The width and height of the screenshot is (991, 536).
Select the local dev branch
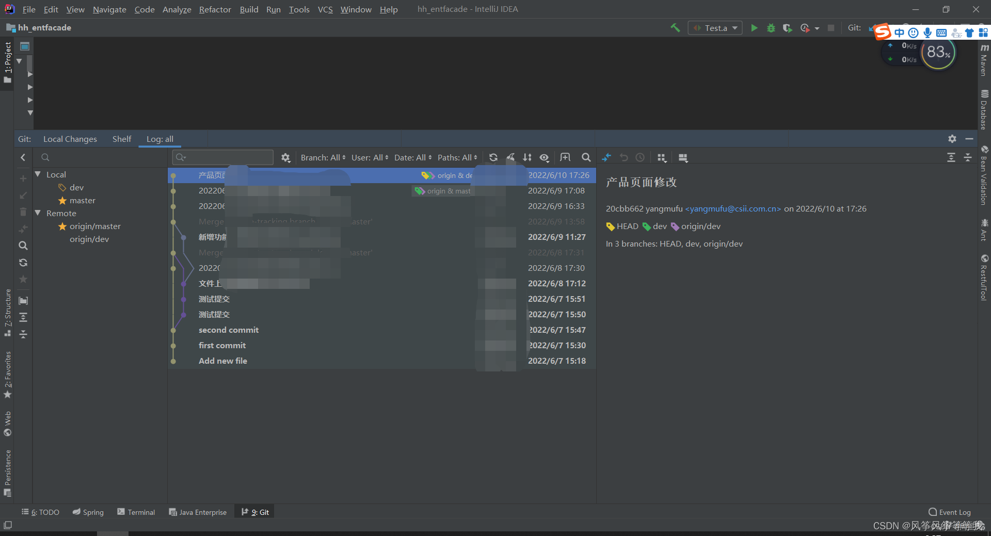76,187
